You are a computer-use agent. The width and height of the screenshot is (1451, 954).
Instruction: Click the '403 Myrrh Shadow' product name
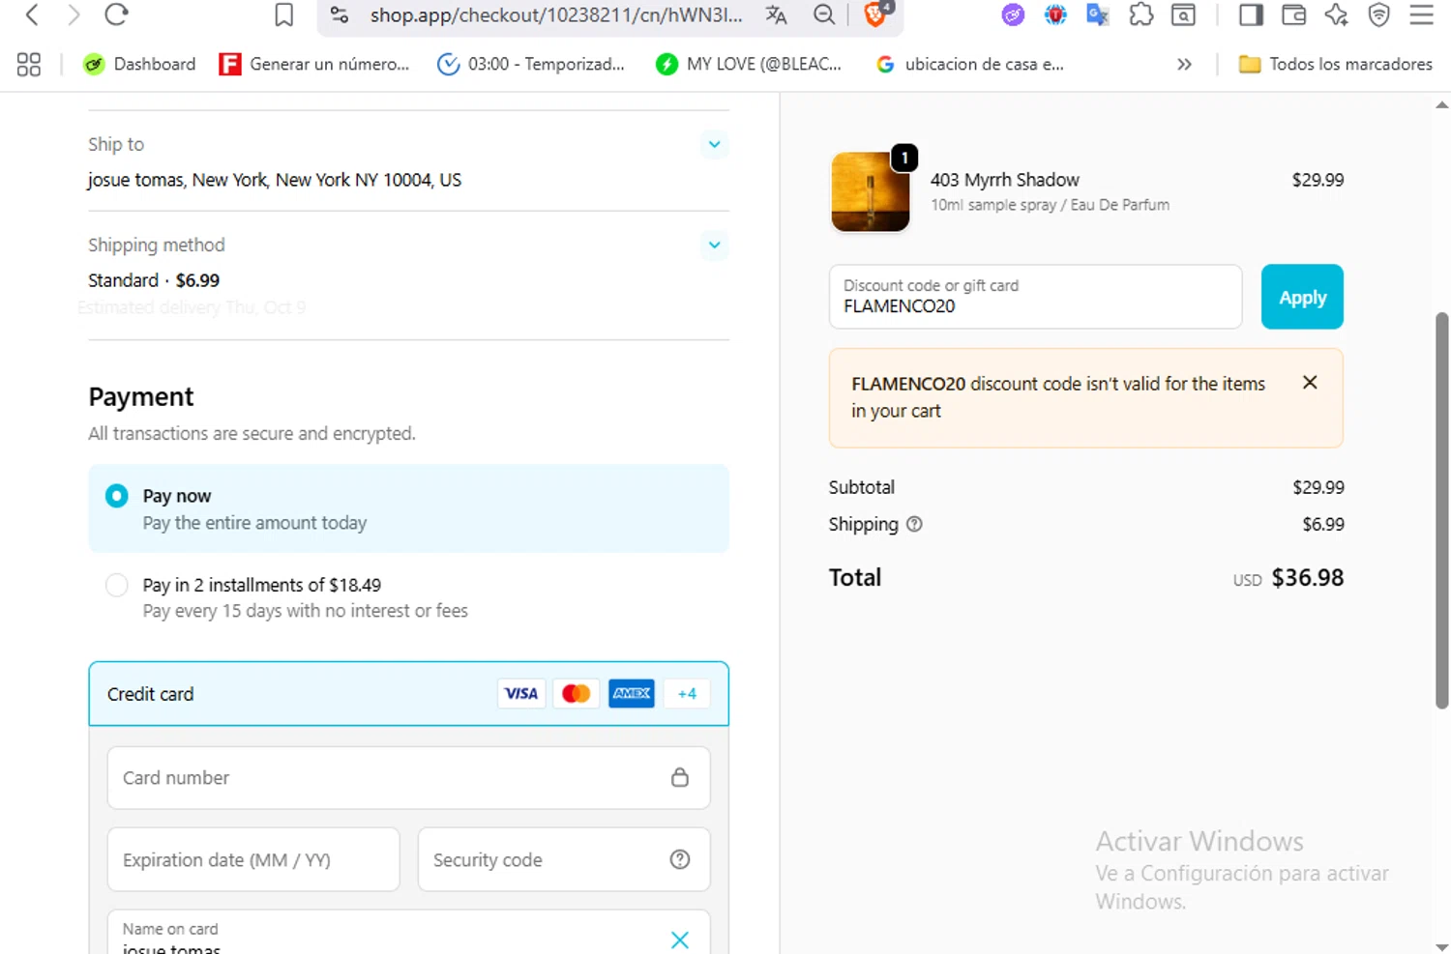[x=1004, y=180]
